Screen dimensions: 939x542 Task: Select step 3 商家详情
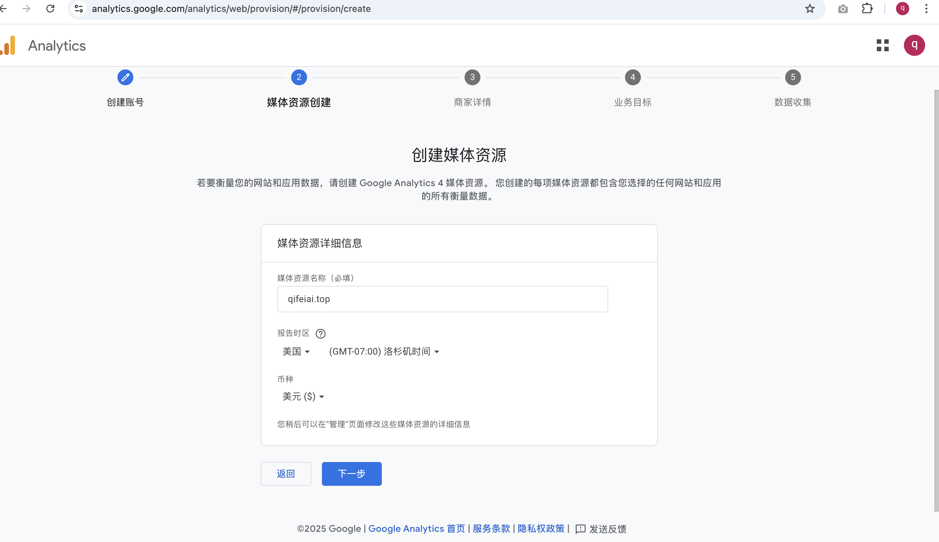472,77
